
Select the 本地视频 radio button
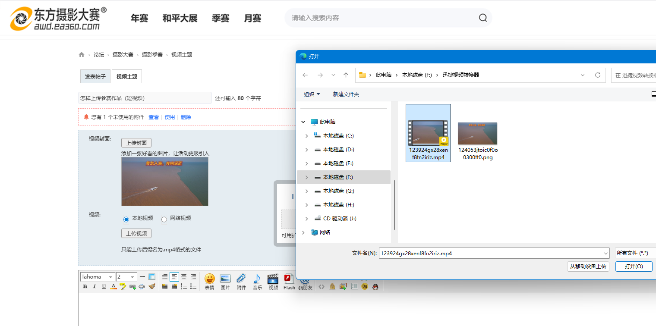[x=126, y=219]
